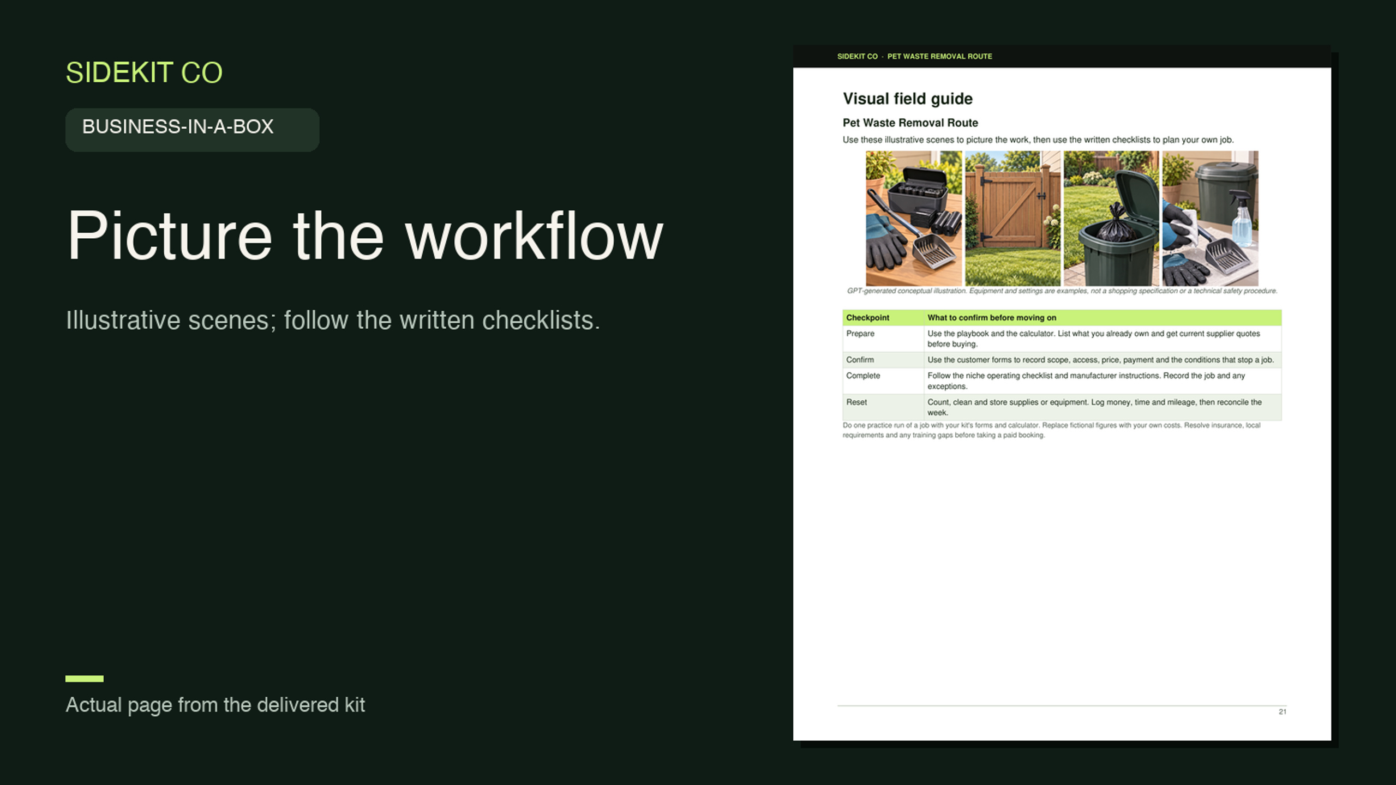Click the green 'Checkpoint' table header cell
Screen dimensions: 1396x785
883,317
